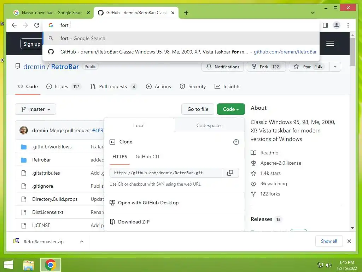Open the Security tab
This screenshot has width=362, height=272.
pos(193,86)
